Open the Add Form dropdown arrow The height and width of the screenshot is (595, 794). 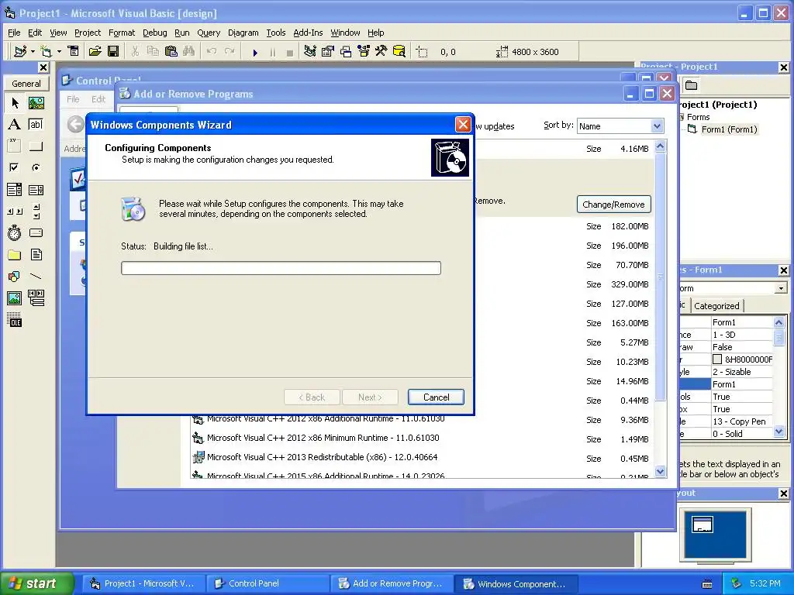tap(59, 52)
